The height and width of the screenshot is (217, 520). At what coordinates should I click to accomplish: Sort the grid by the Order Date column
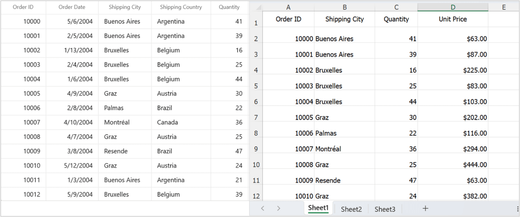click(71, 7)
